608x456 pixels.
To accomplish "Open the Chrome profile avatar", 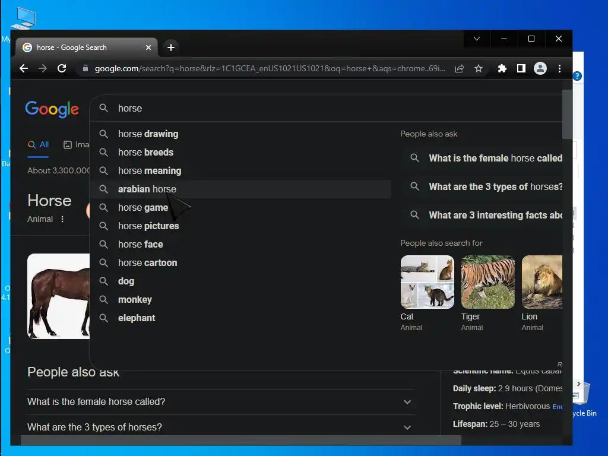I will [x=540, y=69].
